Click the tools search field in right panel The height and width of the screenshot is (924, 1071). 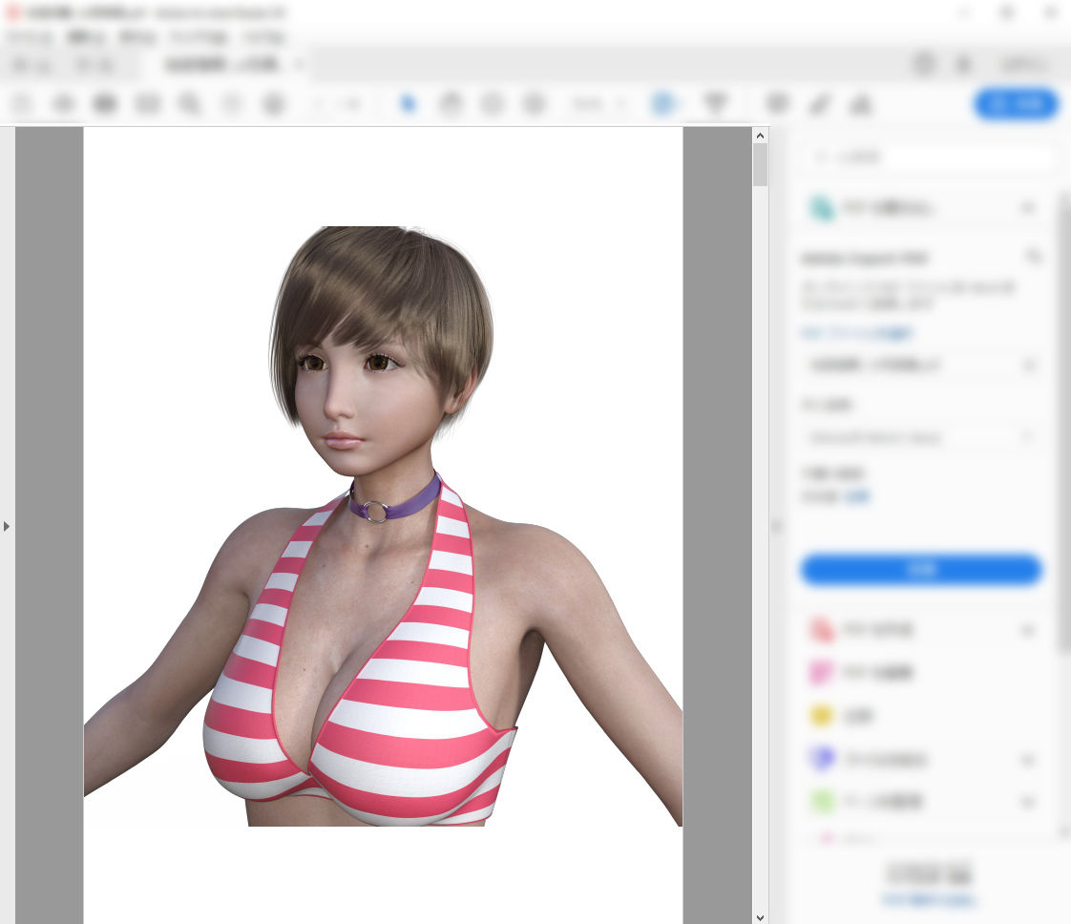coord(928,157)
